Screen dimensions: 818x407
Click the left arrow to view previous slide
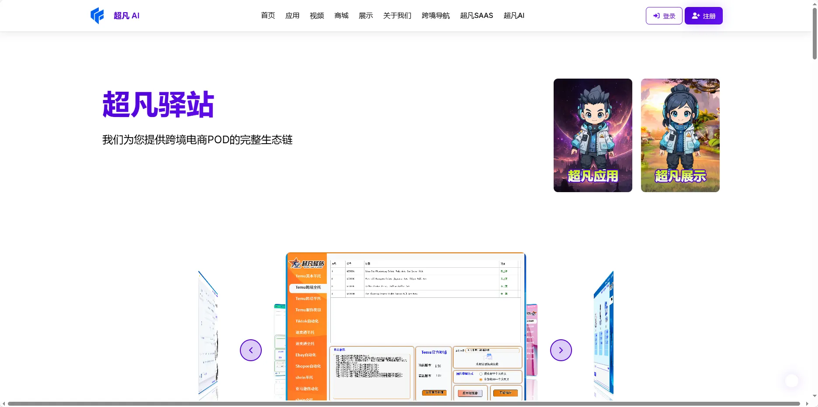(x=251, y=350)
